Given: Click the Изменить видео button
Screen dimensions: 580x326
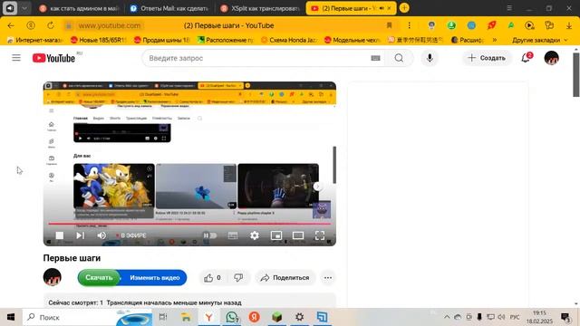Looking at the screenshot, I should pyautogui.click(x=154, y=278).
